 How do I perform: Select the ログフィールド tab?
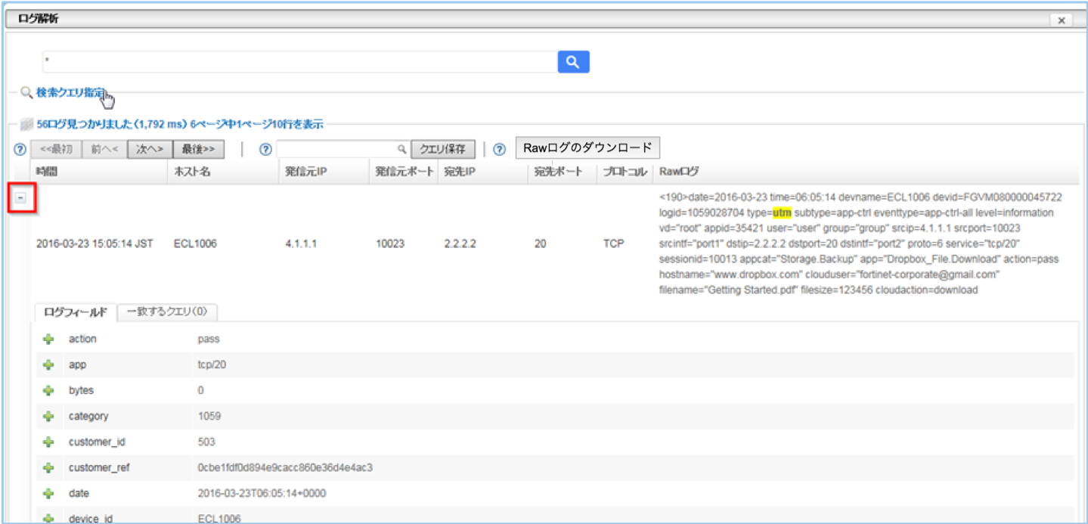75,312
